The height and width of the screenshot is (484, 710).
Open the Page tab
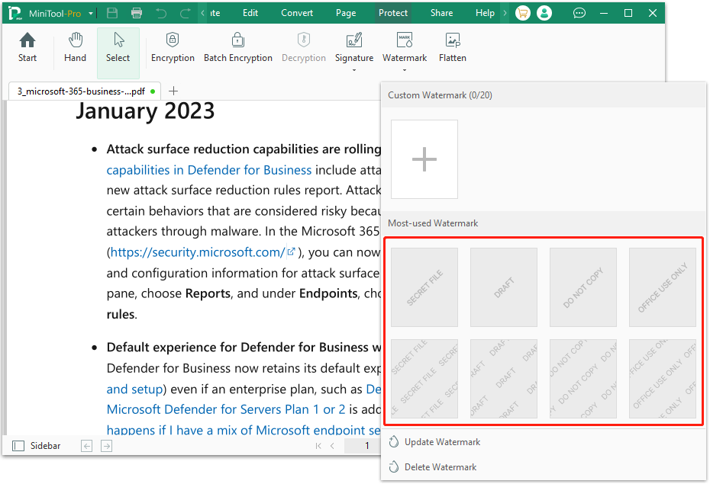(346, 13)
